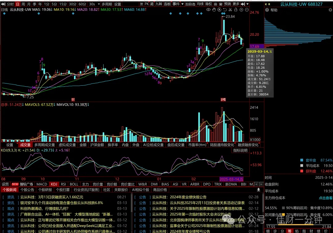This screenshot has width=333, height=233.
Task: Select the hand pan tool icon
Action: [x=214, y=10]
